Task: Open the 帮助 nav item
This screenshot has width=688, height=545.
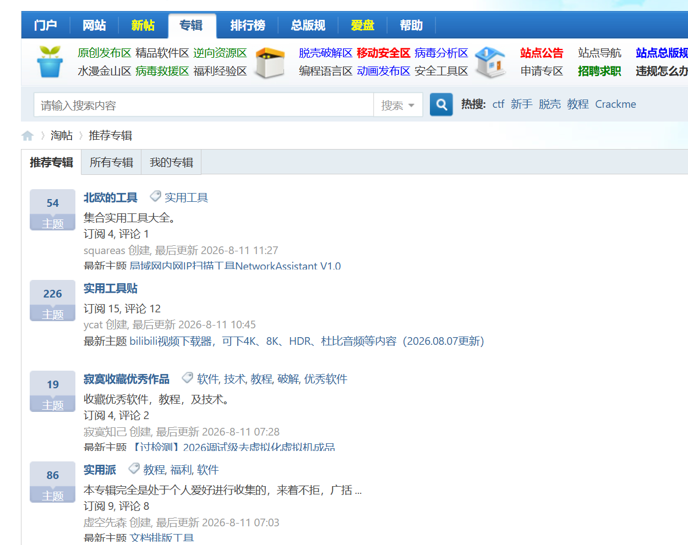Action: [411, 25]
